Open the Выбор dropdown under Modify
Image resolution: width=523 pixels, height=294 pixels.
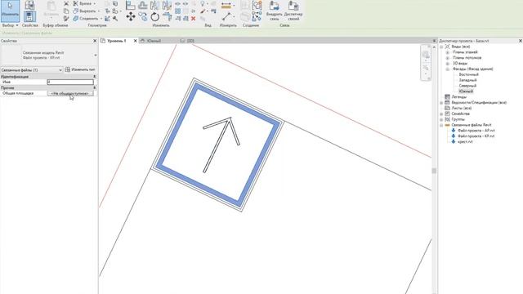pyautogui.click(x=10, y=25)
